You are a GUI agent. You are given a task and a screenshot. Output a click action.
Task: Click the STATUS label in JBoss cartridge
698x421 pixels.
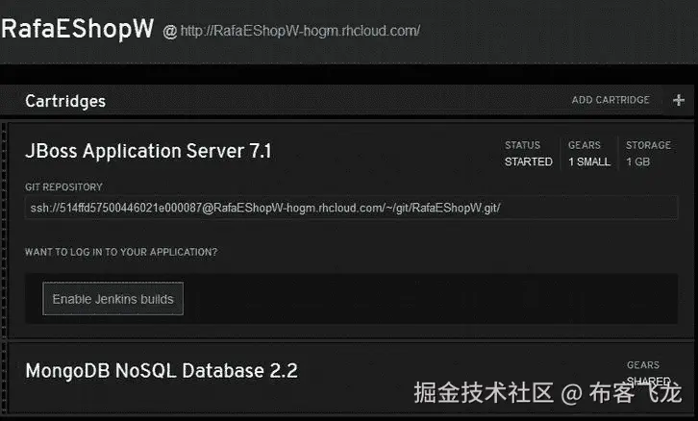(x=522, y=145)
